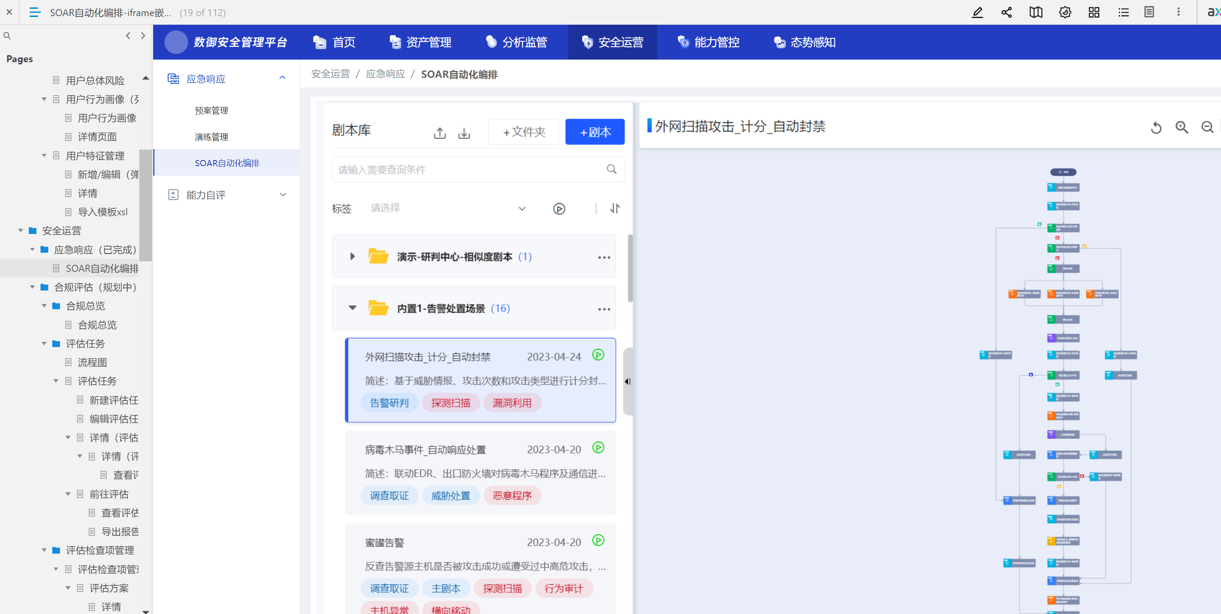This screenshot has height=614, width=1221.
Task: Open the three-dot more options menu at top
Action: 1178,12
